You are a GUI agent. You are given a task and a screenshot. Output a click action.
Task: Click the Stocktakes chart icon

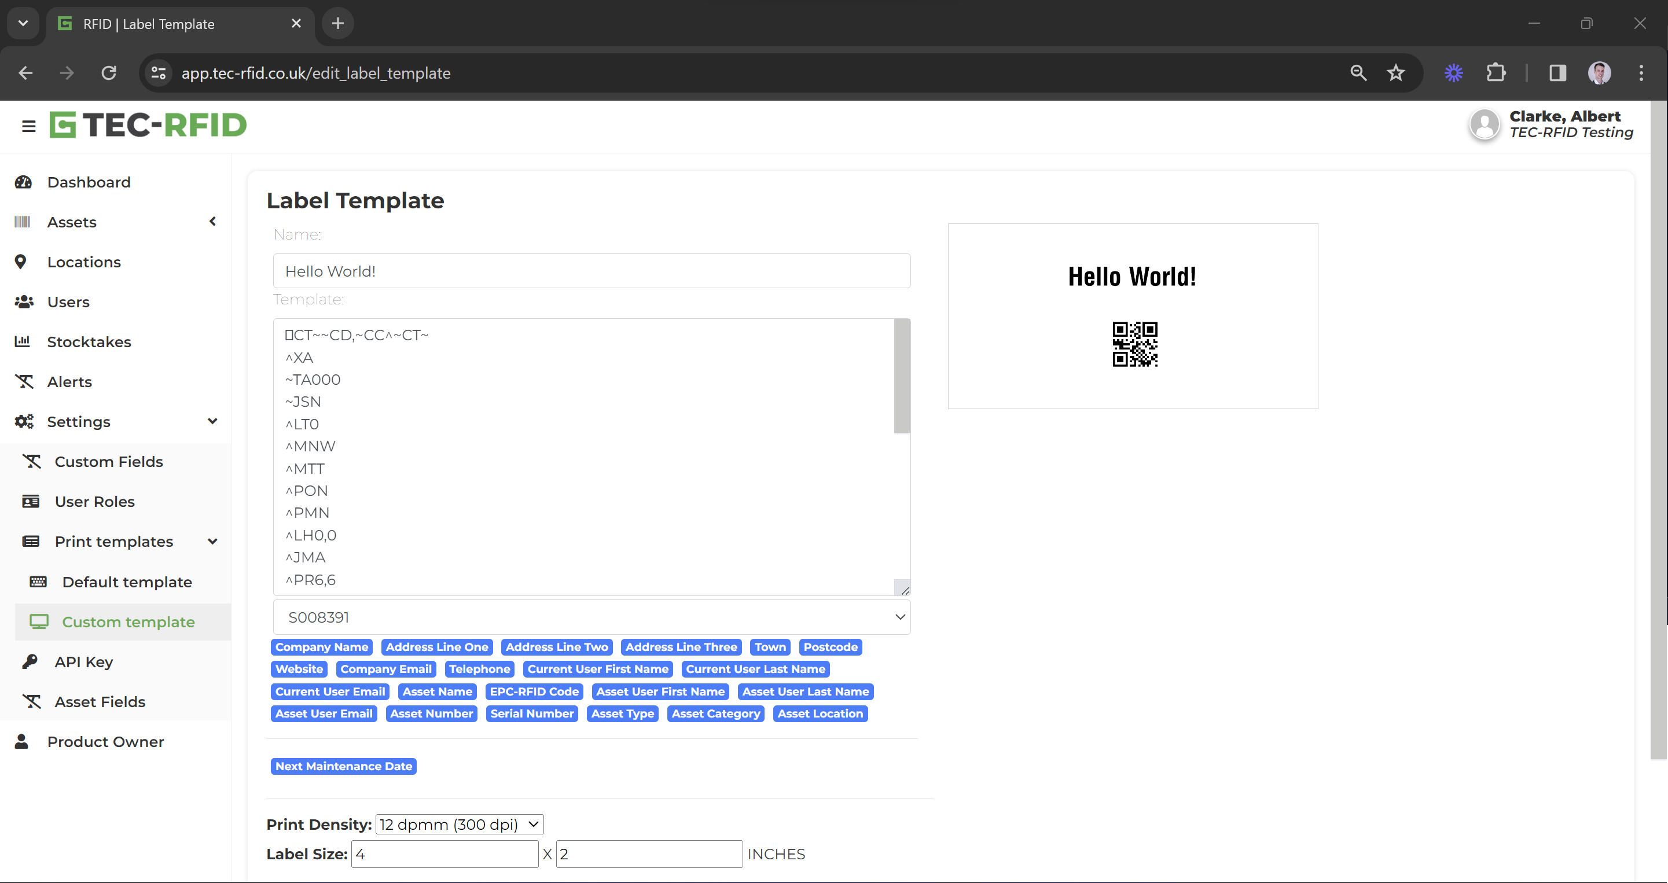click(x=23, y=341)
